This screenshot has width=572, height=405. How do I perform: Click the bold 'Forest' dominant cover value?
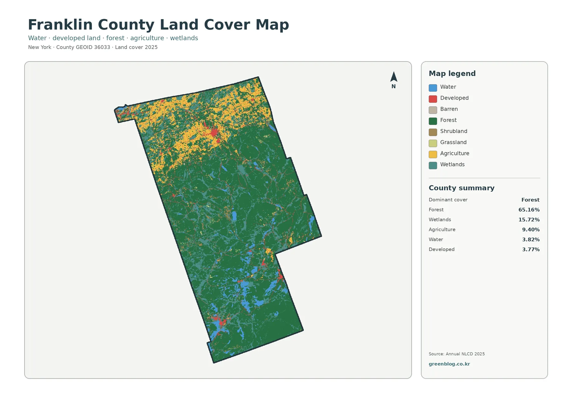coord(530,200)
